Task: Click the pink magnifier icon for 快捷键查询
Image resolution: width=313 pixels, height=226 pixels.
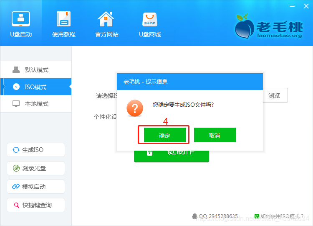Action: [x=16, y=205]
